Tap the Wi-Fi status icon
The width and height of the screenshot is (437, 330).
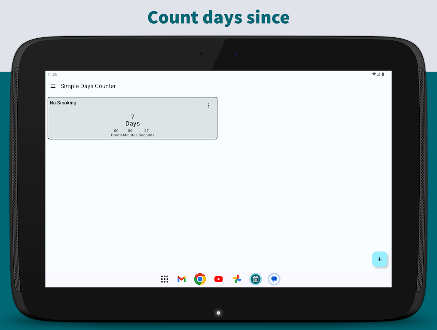pos(374,74)
